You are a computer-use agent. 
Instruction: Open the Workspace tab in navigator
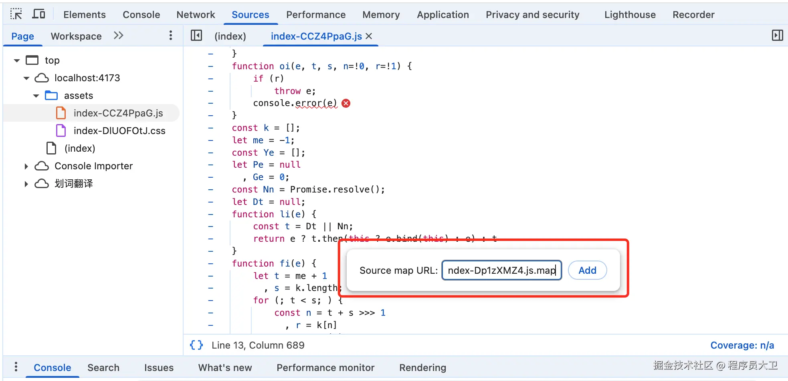click(76, 36)
